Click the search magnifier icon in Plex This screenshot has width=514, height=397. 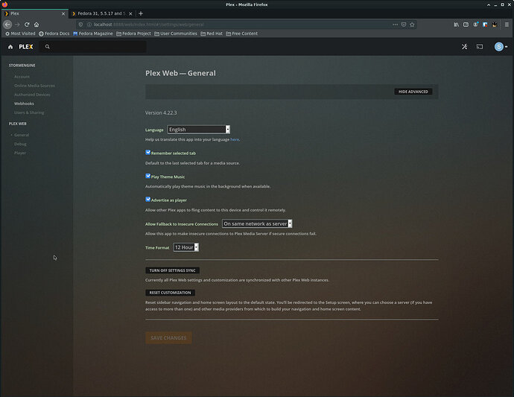point(48,47)
